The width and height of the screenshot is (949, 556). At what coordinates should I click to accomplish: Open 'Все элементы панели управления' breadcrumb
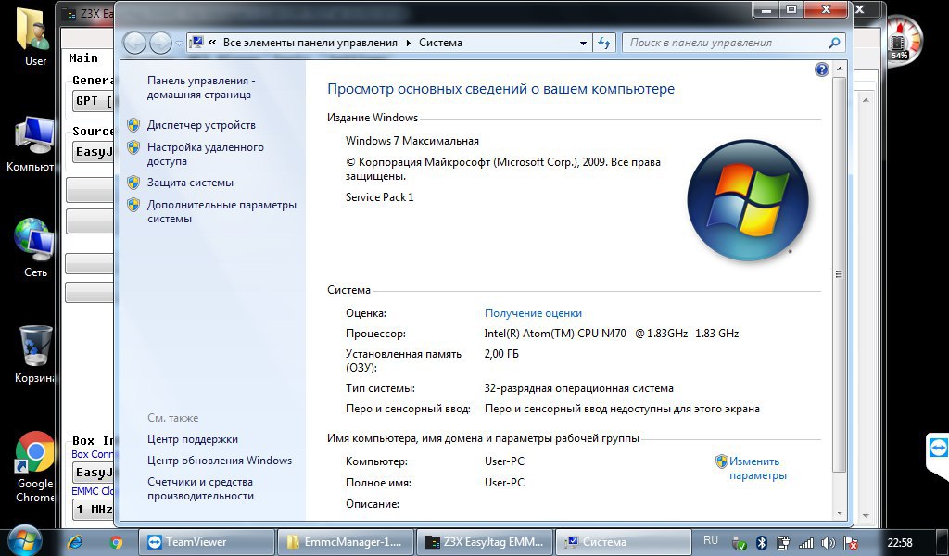310,43
